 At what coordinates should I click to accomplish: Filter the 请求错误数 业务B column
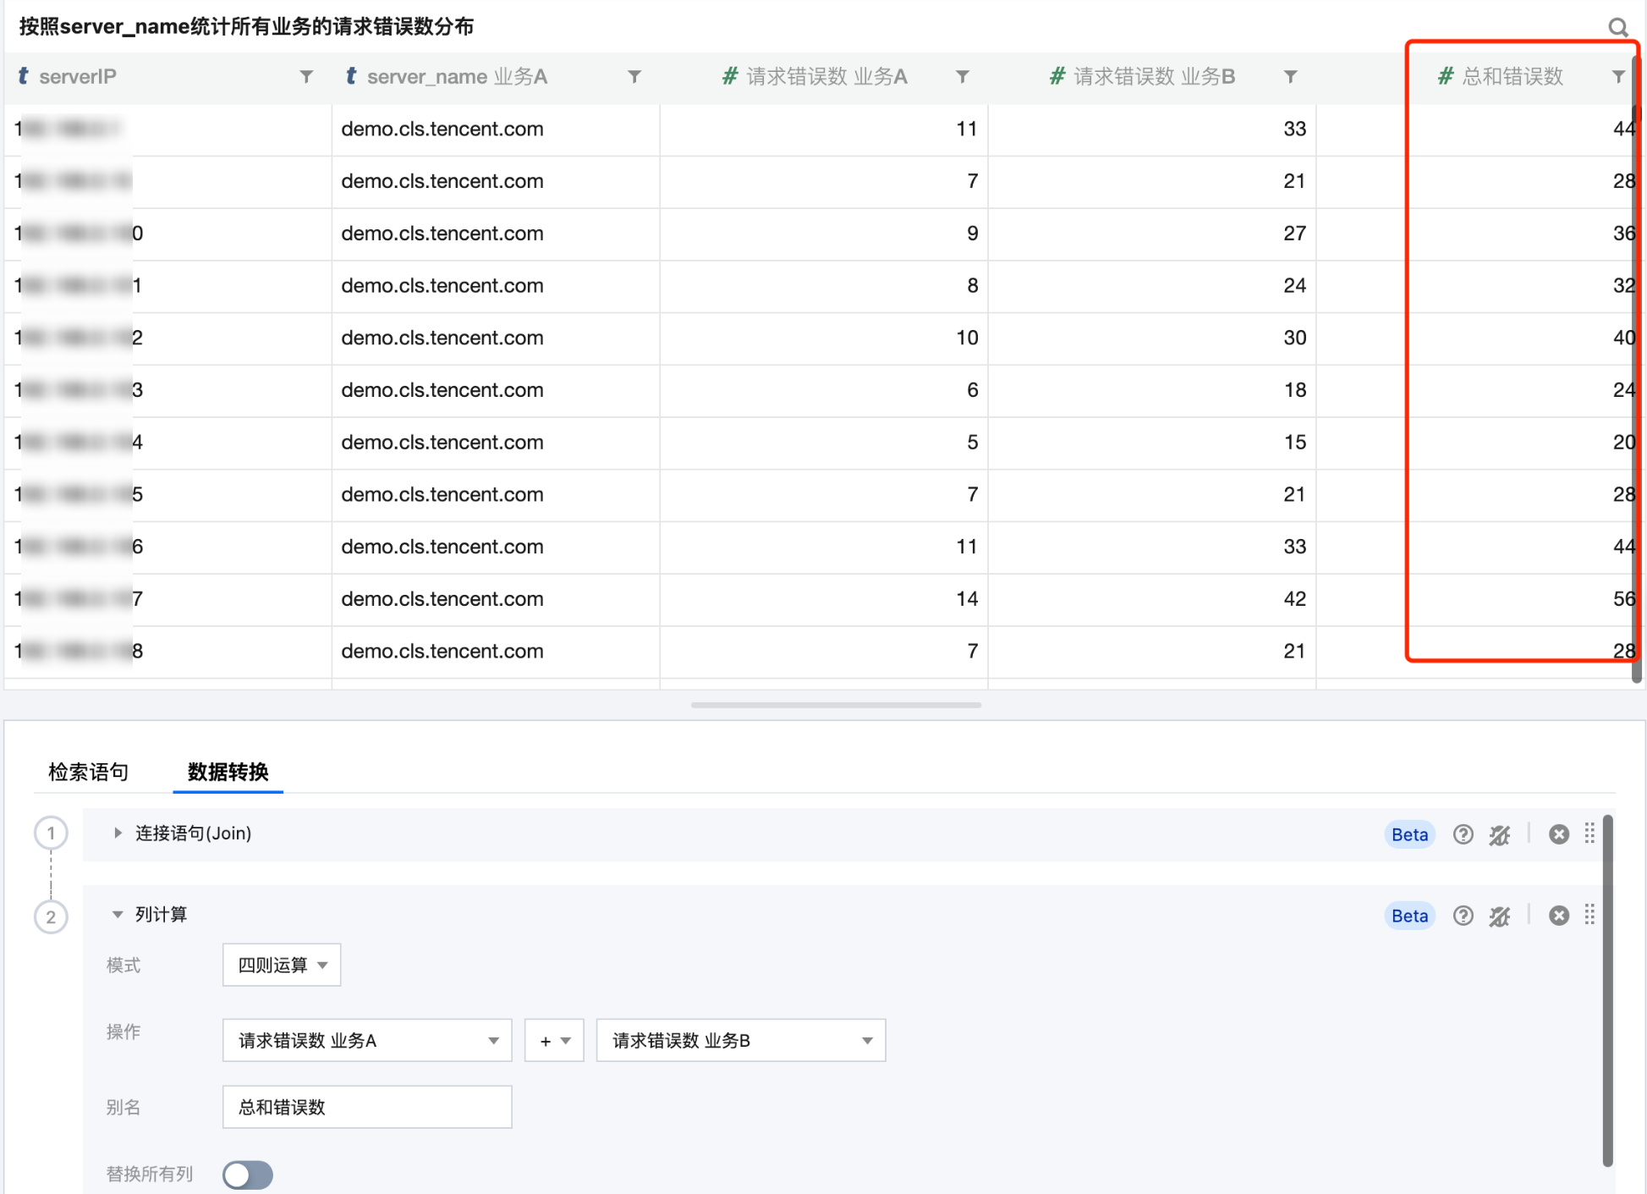(1290, 77)
